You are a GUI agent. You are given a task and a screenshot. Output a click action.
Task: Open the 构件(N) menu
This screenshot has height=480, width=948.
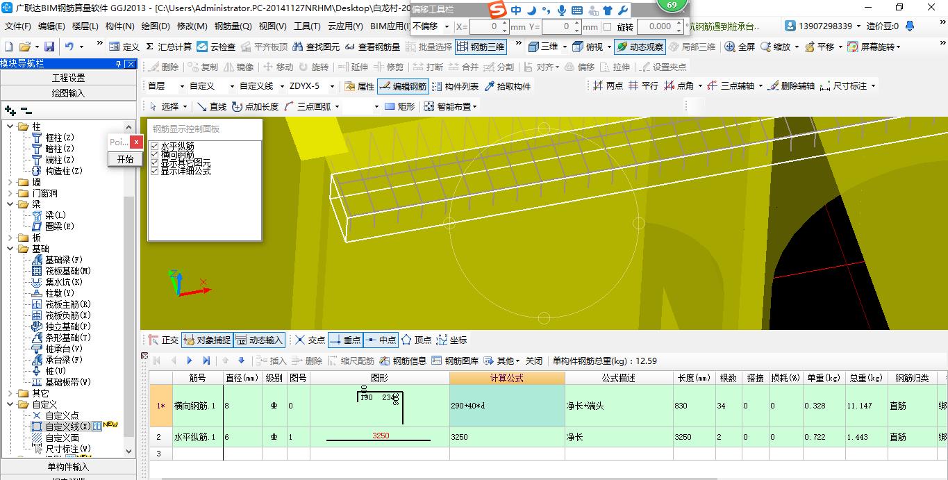[119, 26]
